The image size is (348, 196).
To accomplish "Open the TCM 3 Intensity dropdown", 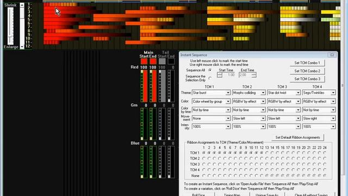I will (284, 127).
